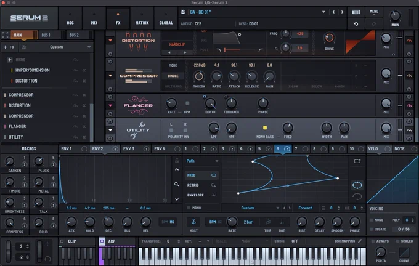Select the compressor MULTIBAND mode

(173, 86)
